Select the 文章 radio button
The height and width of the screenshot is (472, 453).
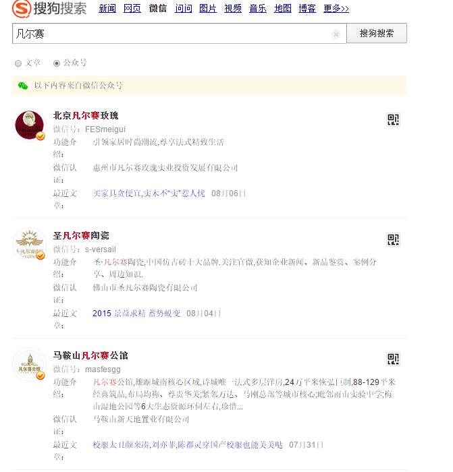[x=18, y=63]
